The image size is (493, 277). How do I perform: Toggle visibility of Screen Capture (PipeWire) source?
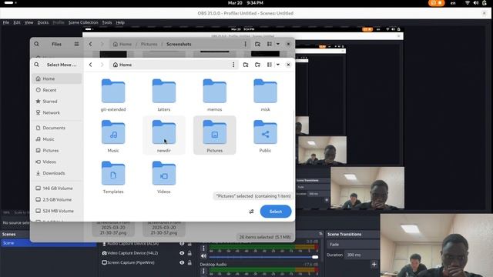click(x=182, y=262)
